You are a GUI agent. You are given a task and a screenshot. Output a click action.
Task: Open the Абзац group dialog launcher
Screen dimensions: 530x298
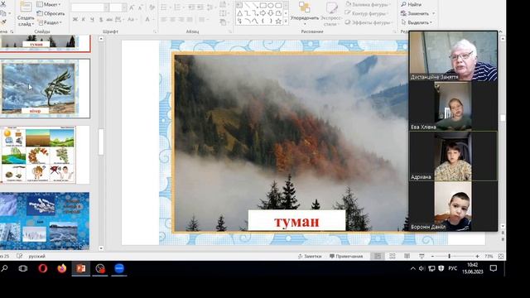click(x=230, y=31)
